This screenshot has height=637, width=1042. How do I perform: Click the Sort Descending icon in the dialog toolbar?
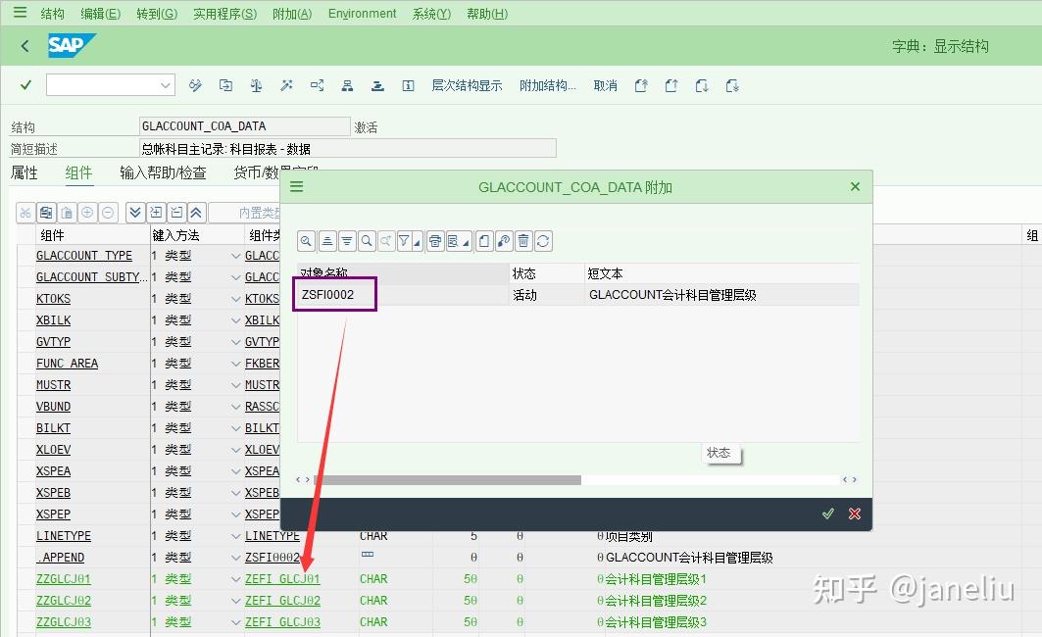click(346, 240)
